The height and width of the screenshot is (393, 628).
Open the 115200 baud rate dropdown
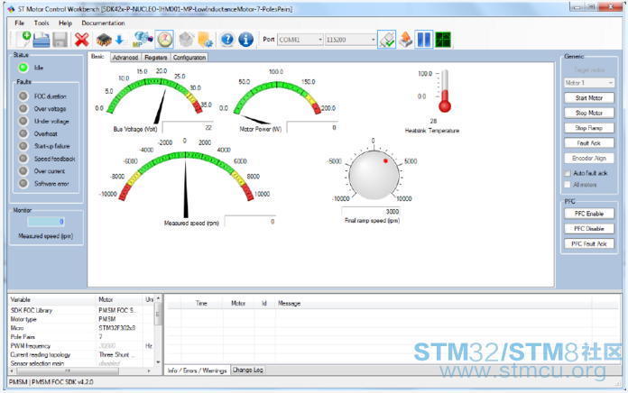coord(350,40)
